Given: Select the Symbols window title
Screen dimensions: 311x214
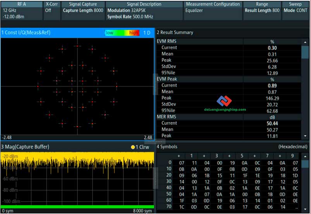Looking at the screenshot, I should click(x=167, y=147).
